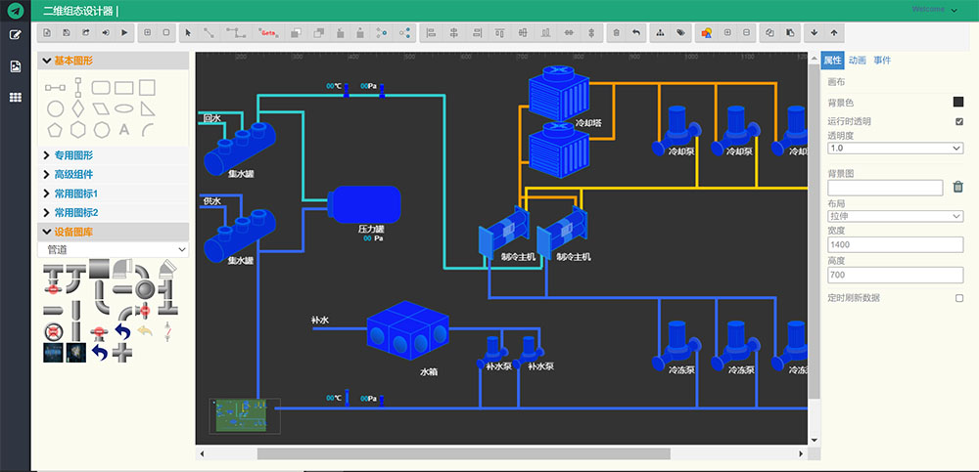Select the pointer selection tool
Viewport: 979px width, 472px height.
[x=189, y=32]
